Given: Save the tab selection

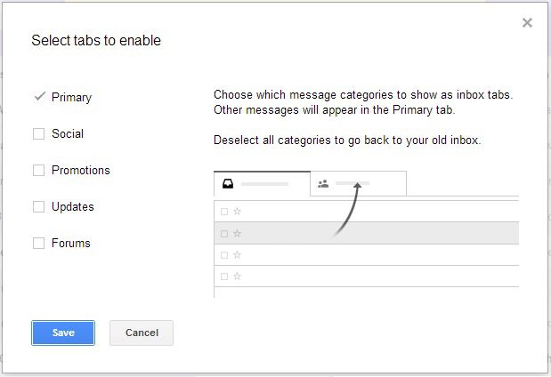Looking at the screenshot, I should [63, 333].
